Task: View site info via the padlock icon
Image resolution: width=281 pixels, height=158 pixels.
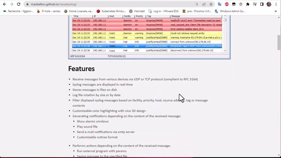Action: (27, 4)
